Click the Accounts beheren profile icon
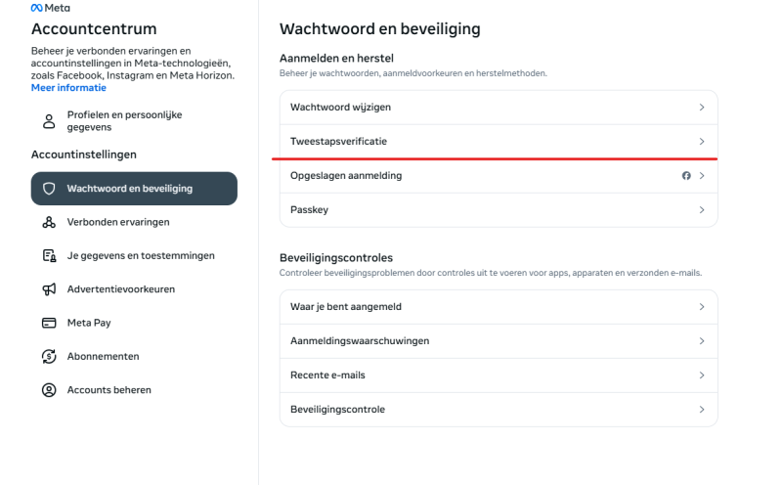 point(48,390)
